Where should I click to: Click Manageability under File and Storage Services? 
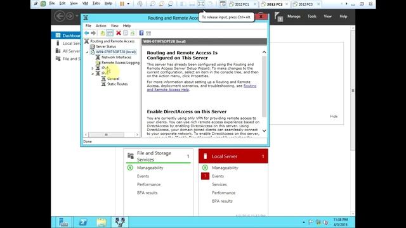point(150,168)
